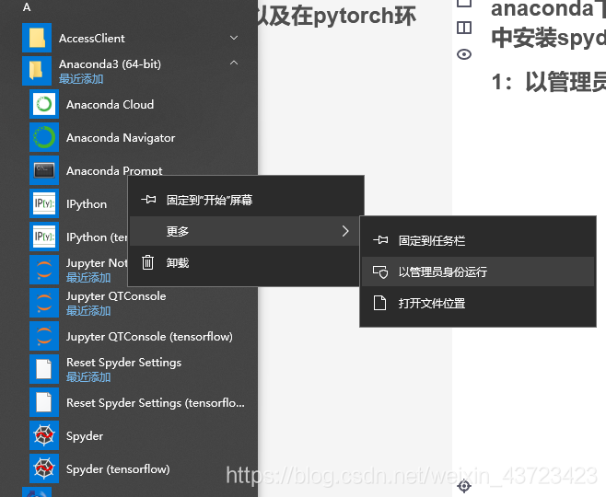Click the pin icon beside 固定到"开始"屏幕
The image size is (606, 497).
pyautogui.click(x=148, y=200)
